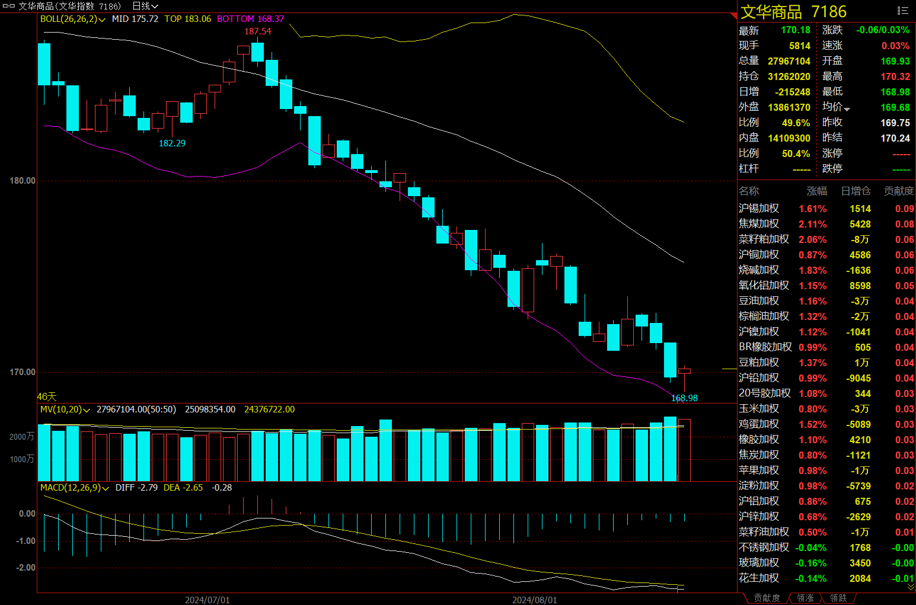The width and height of the screenshot is (916, 605).
Task: Click the DIFF -2.79 MACD value
Action: pyautogui.click(x=136, y=488)
